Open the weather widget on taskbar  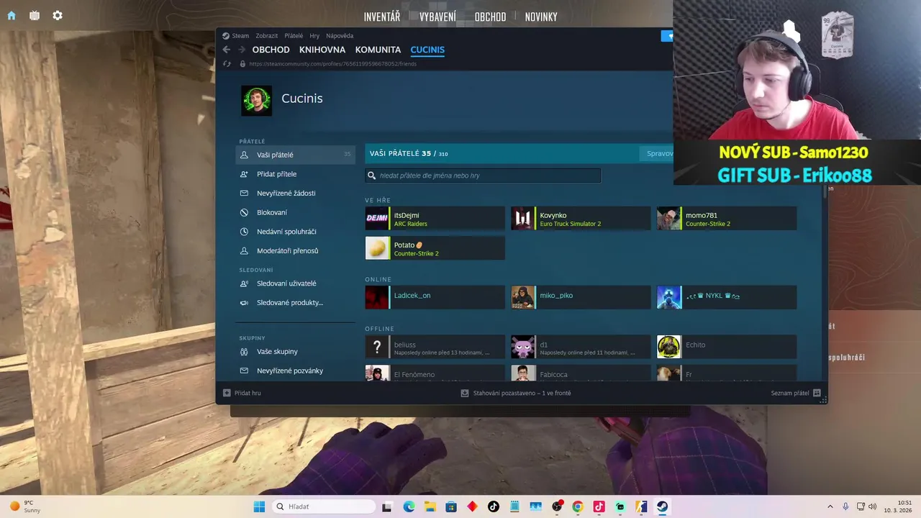pos(25,506)
